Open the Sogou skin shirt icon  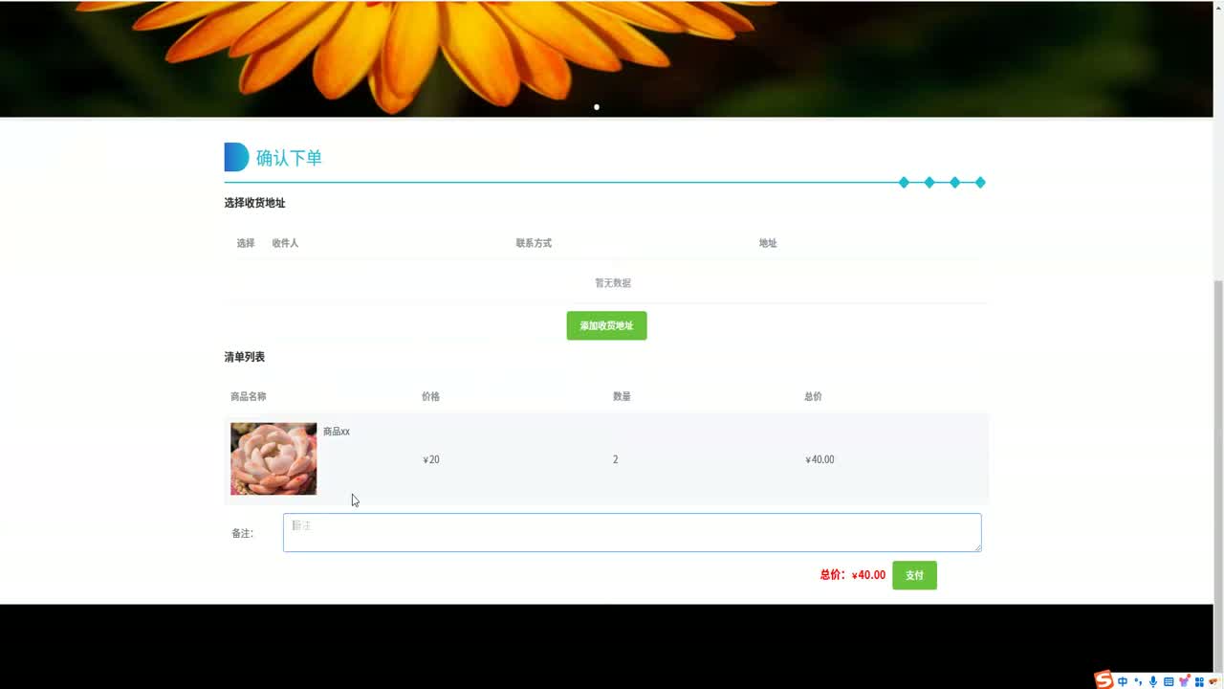pyautogui.click(x=1184, y=680)
